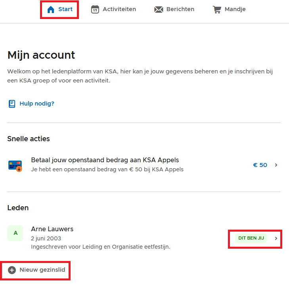Go to the Berichten tab
Viewport: 289px width, 284px height.
click(180, 9)
